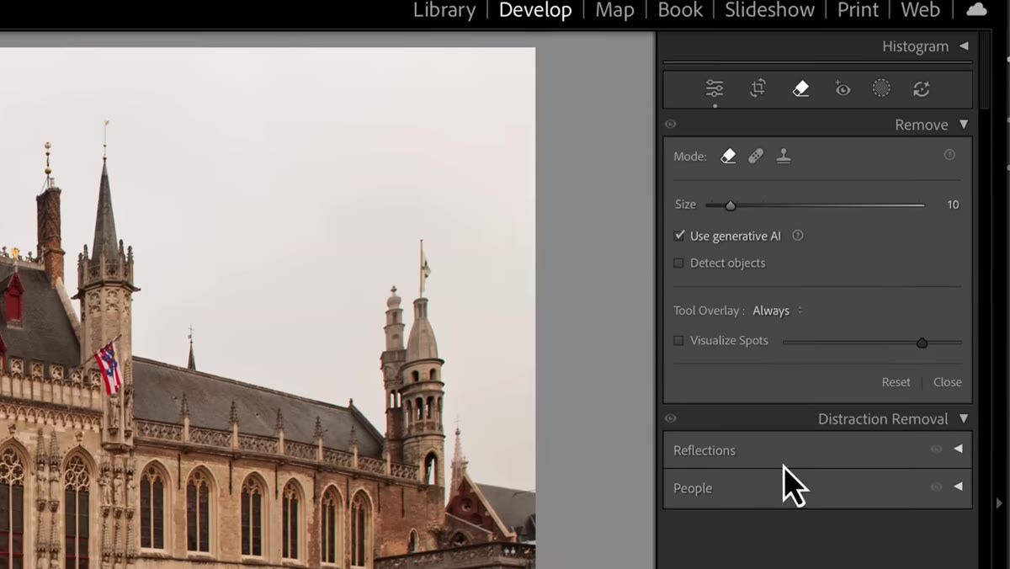Open the Tool Overlay Always dropdown

(x=777, y=311)
